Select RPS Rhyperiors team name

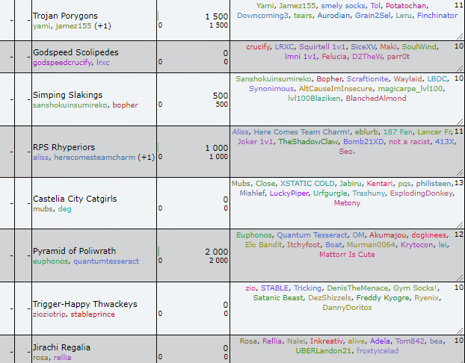(x=64, y=147)
